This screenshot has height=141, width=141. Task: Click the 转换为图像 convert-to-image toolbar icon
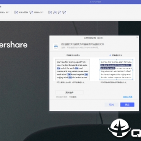tap(16, 13)
